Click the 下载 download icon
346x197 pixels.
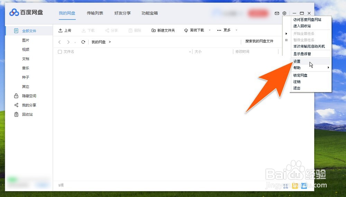pyautogui.click(x=84, y=30)
